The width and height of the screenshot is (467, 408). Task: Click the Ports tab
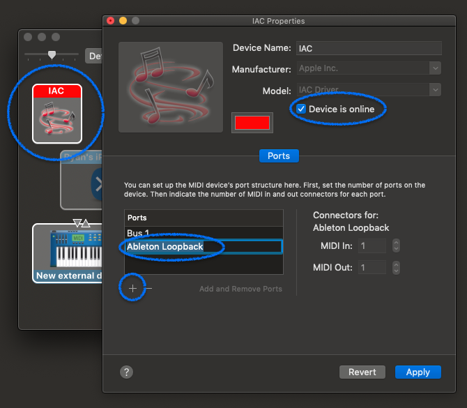279,156
